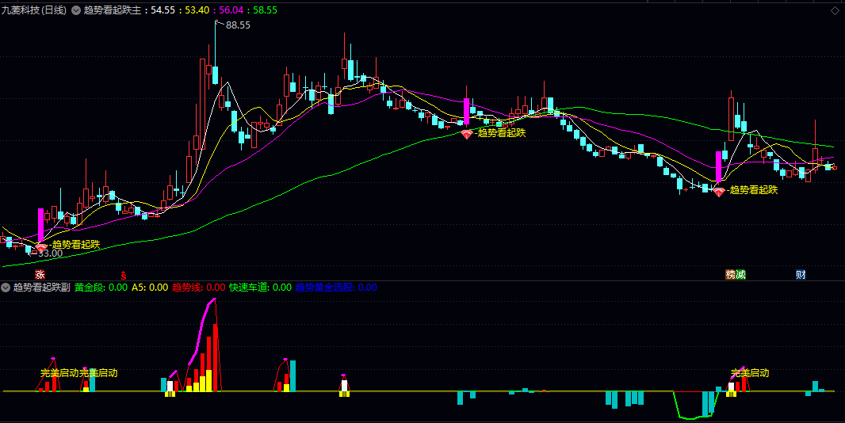The image size is (845, 423).
Task: Click the green 58.55 indicator value
Action: pyautogui.click(x=265, y=10)
